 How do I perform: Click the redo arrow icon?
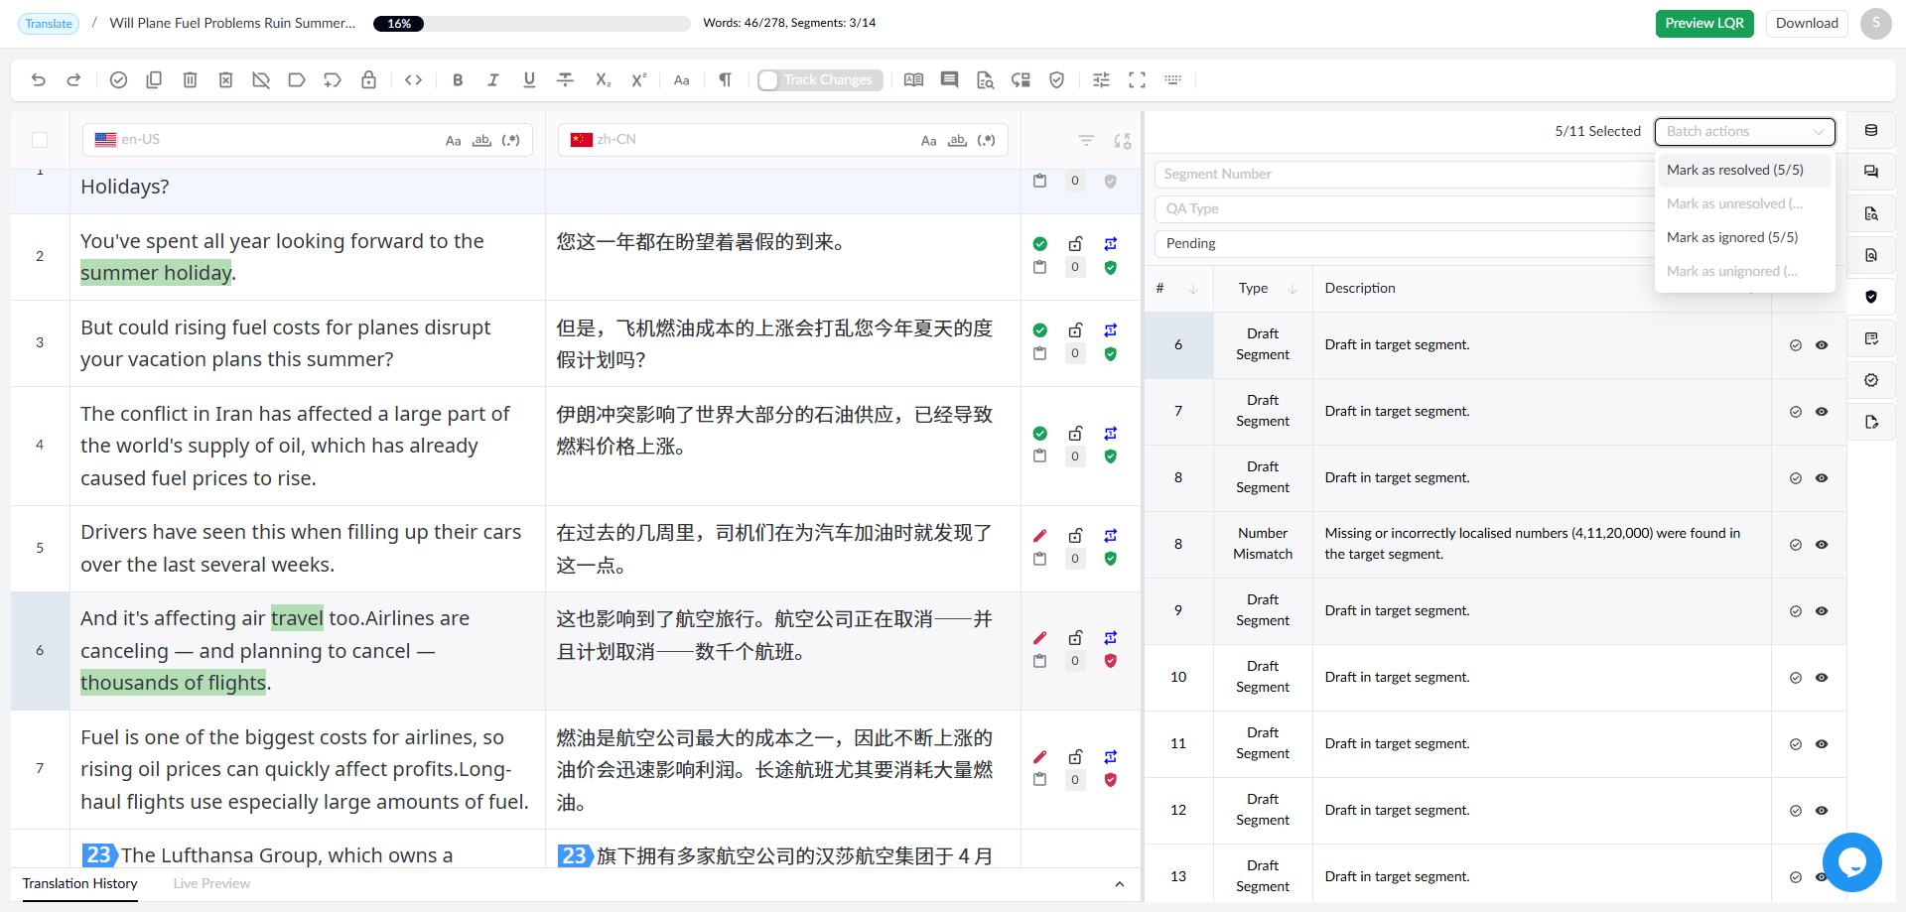73,80
